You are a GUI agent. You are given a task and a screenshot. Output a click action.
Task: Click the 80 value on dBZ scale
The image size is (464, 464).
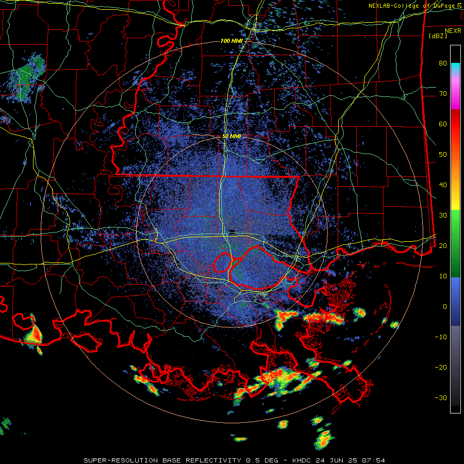point(443,63)
